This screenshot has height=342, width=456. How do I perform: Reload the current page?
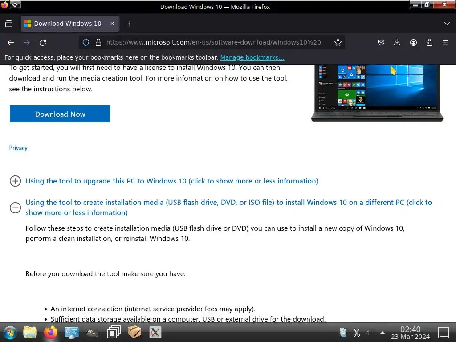tap(43, 42)
